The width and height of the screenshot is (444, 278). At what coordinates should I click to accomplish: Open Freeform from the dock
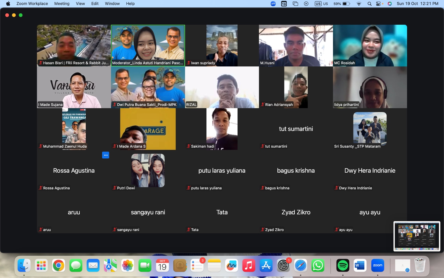click(x=231, y=266)
